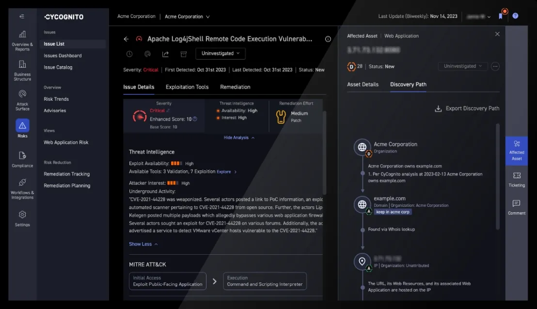Image resolution: width=537 pixels, height=309 pixels.
Task: Click help icon beside Enhanced Score
Action: [195, 119]
